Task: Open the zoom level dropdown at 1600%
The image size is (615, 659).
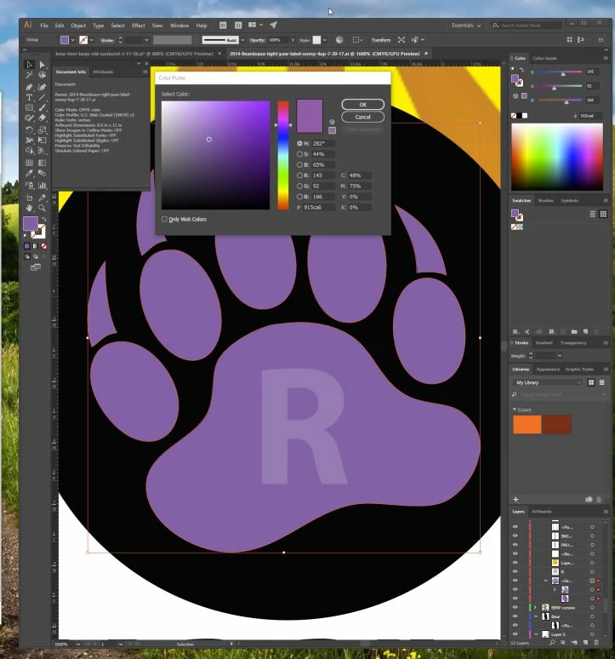Action: (x=78, y=644)
